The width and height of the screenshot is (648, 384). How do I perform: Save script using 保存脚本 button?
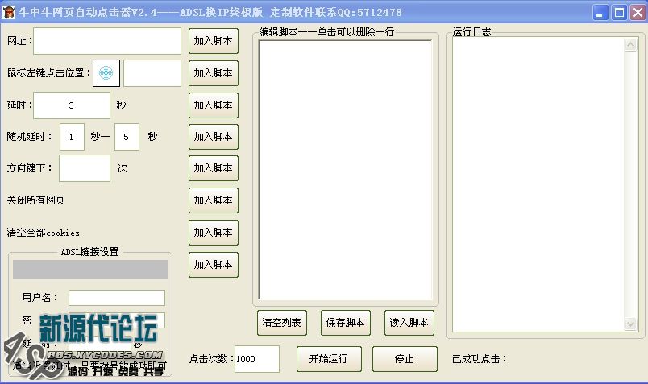click(x=346, y=322)
